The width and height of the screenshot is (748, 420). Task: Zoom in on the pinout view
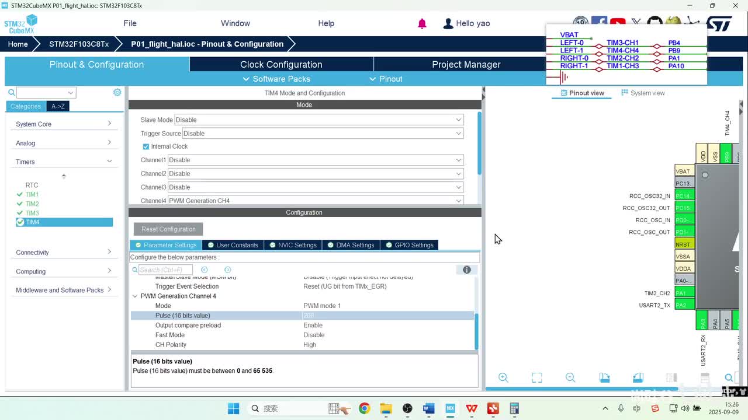[x=503, y=377]
